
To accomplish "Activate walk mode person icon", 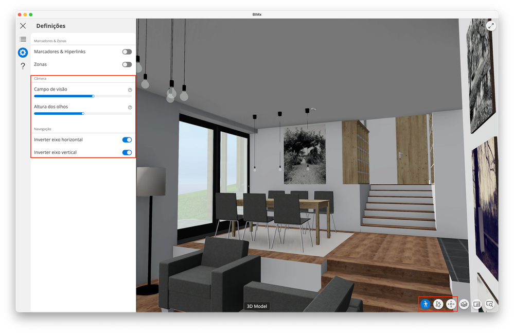I will 426,304.
